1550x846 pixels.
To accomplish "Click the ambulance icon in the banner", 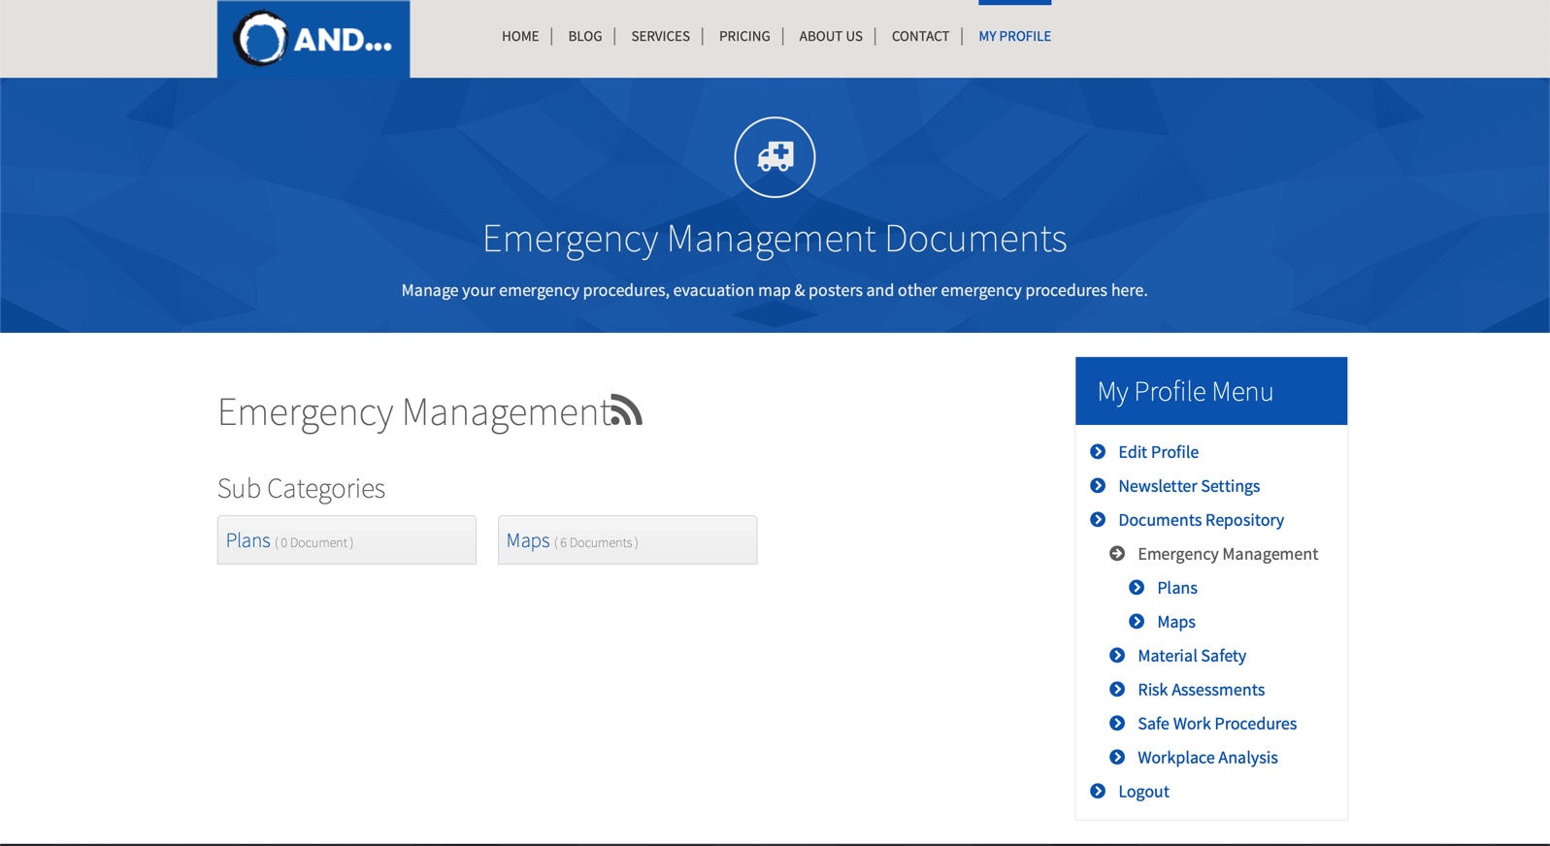I will click(775, 157).
